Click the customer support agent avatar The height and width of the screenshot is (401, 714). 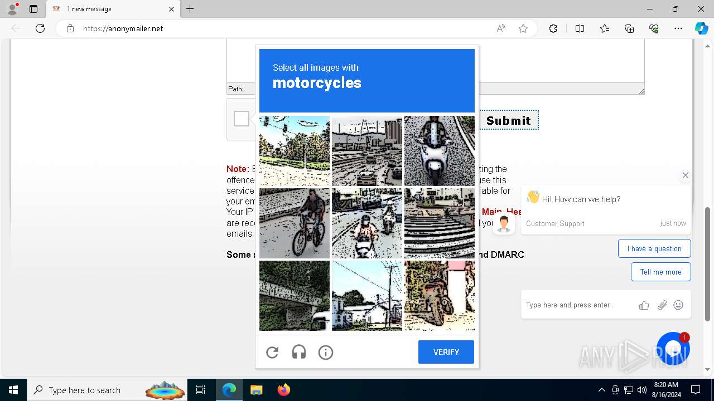click(504, 224)
